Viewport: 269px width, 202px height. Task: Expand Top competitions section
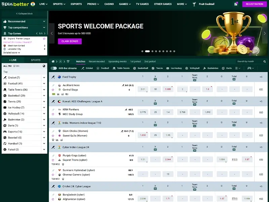point(44,28)
